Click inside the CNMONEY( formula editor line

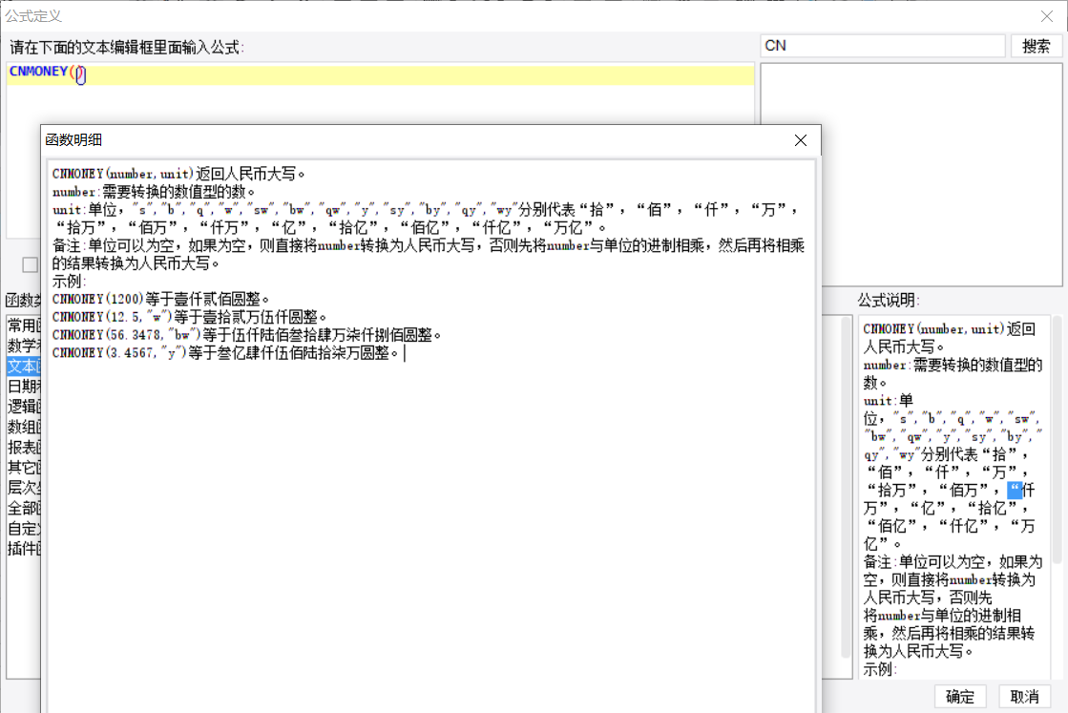click(x=380, y=73)
